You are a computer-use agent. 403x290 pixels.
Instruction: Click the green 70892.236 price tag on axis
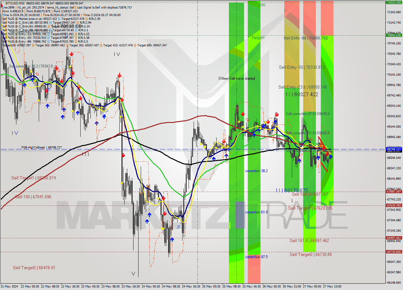click(x=394, y=35)
